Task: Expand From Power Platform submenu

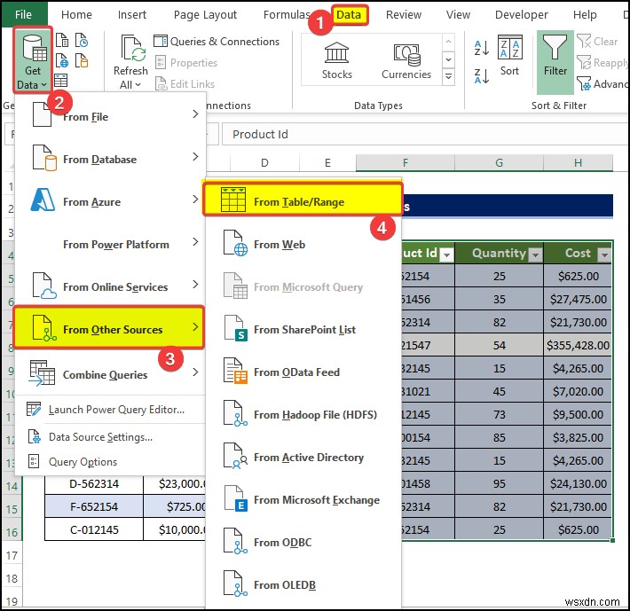Action: tap(111, 245)
